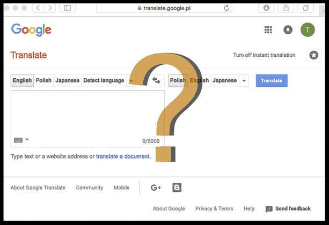Open the Google apps grid
Viewport: 329px width, 225px height.
(268, 30)
